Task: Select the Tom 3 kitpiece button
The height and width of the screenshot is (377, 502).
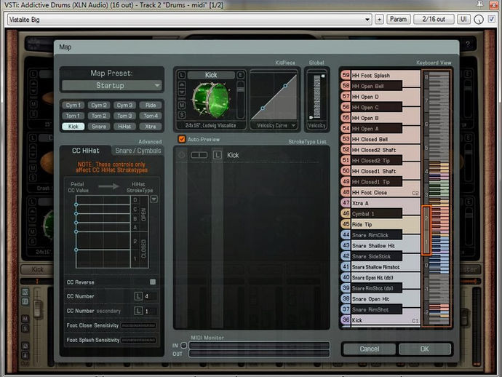Action: coord(124,116)
